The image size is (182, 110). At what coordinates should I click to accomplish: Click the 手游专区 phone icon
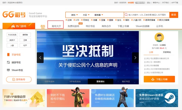[x=8, y=55]
